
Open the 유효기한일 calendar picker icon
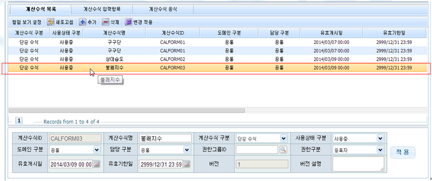tap(187, 164)
